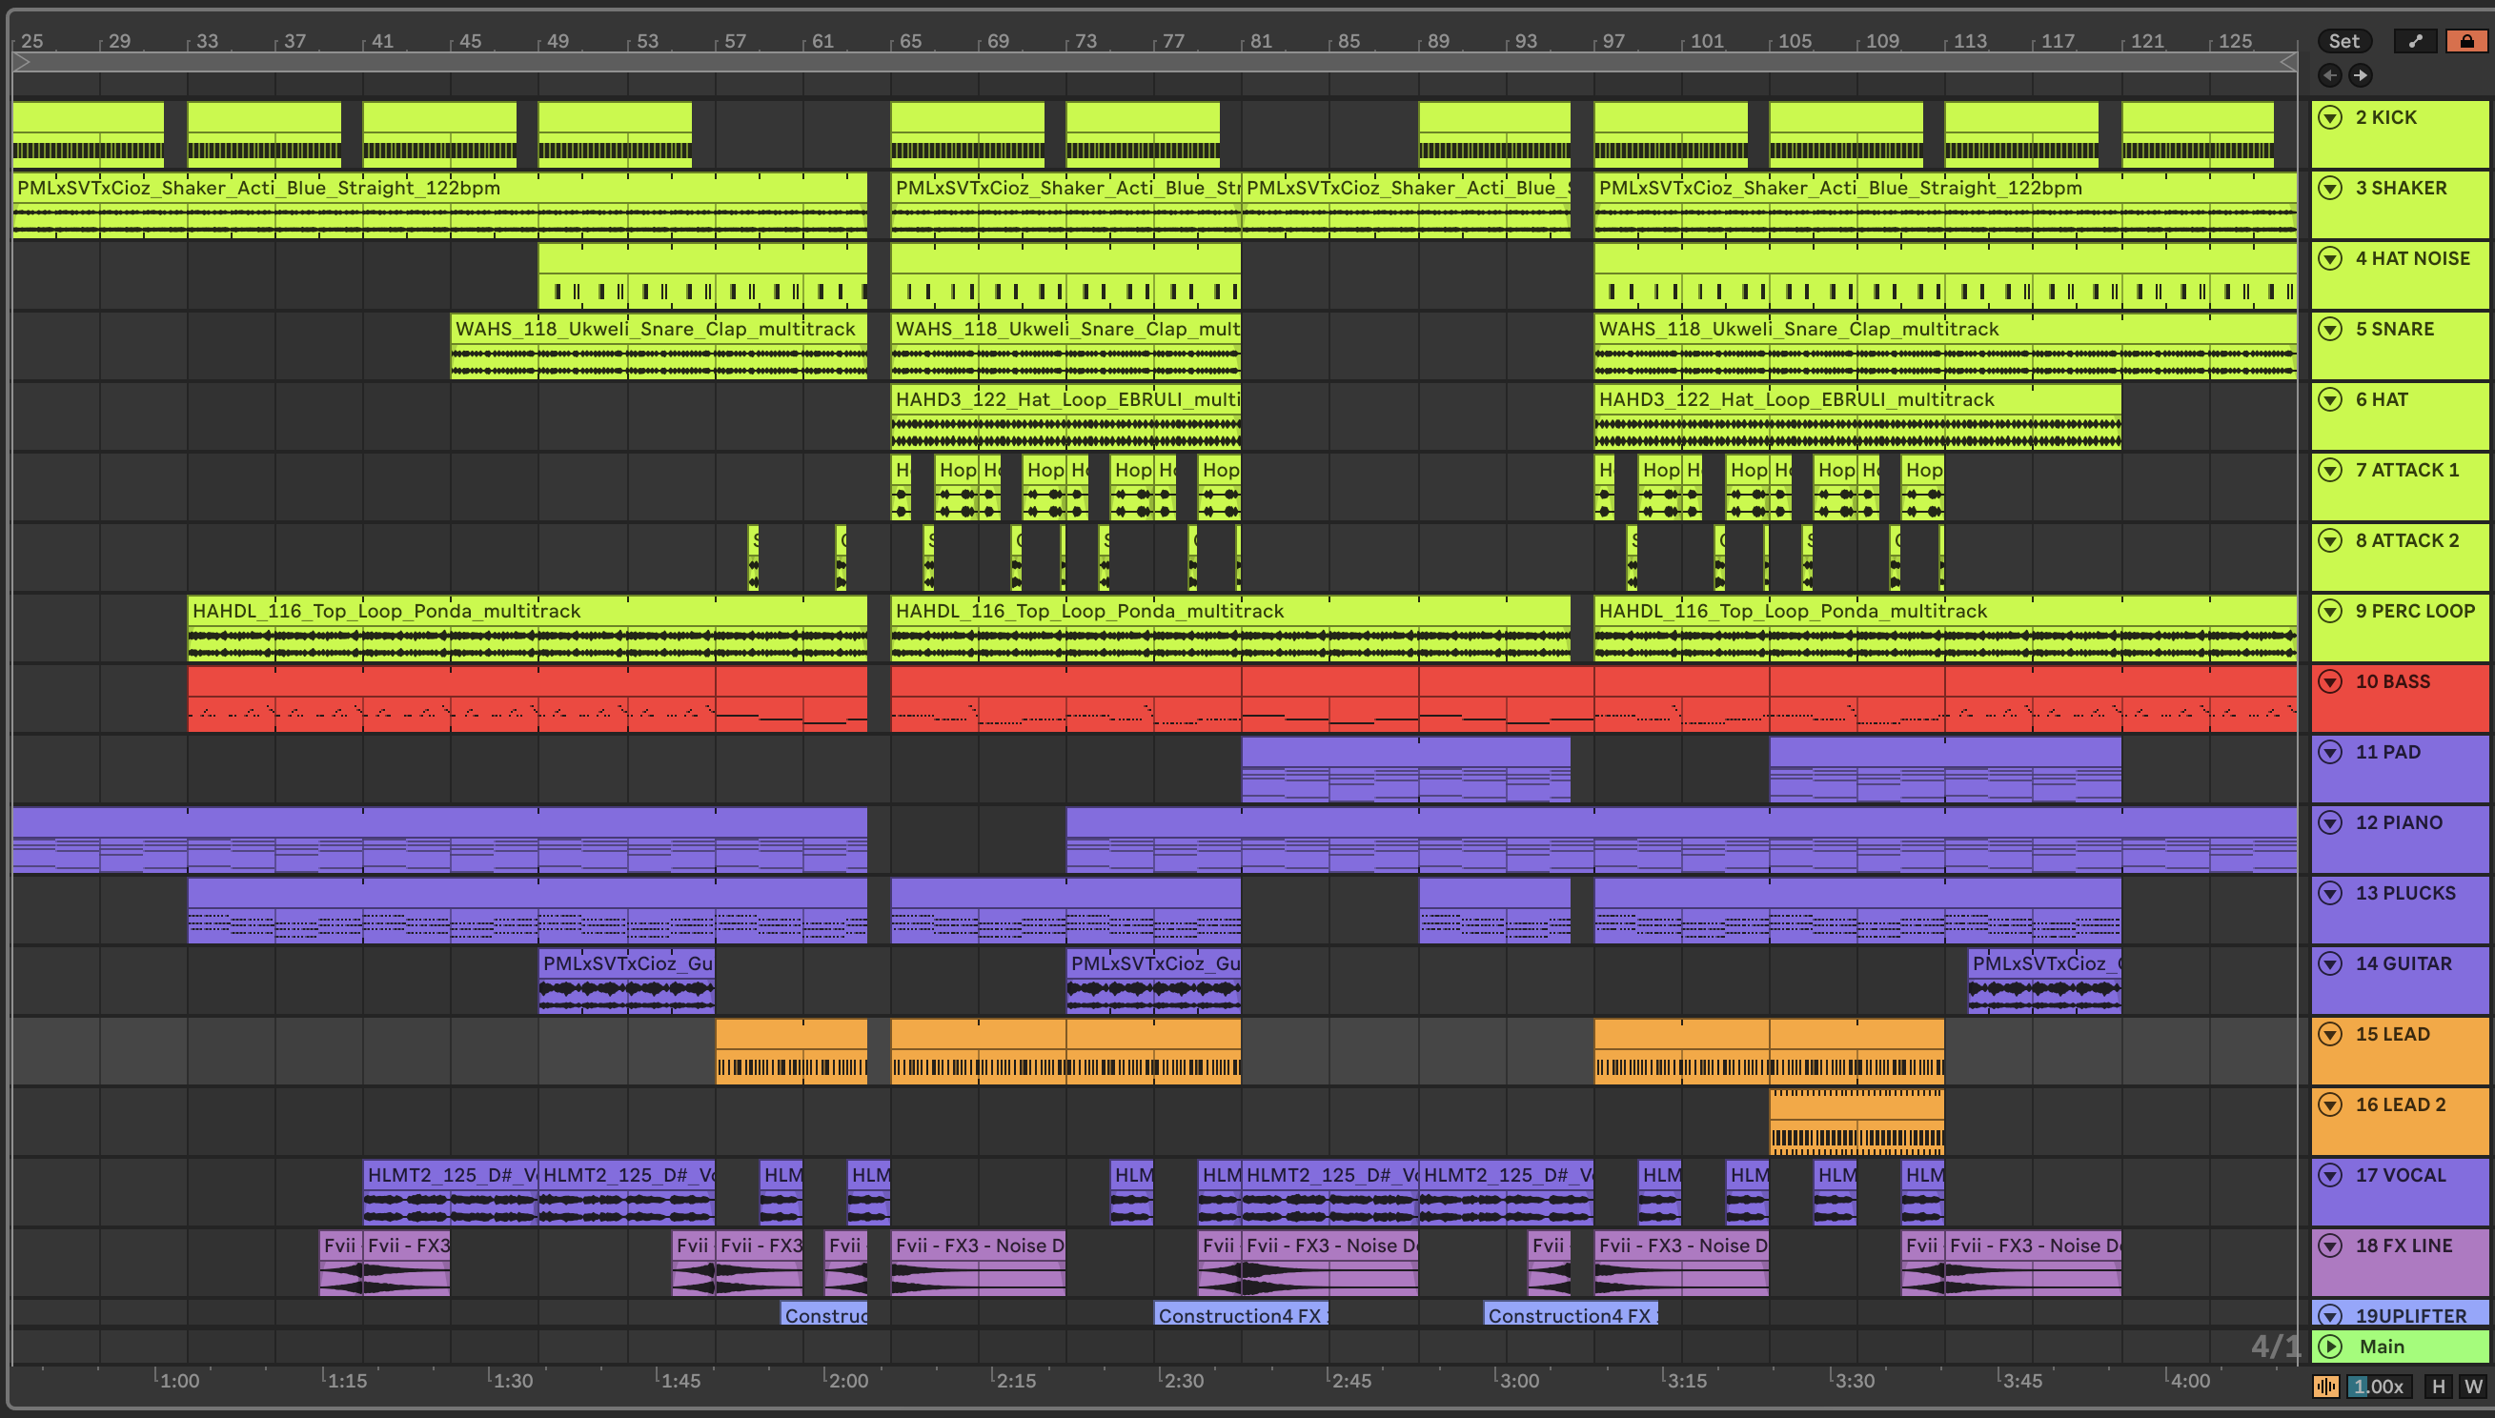Collapse the 2 KICK track

tap(2330, 117)
